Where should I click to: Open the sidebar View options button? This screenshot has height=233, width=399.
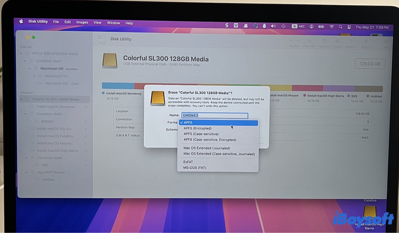pos(102,38)
